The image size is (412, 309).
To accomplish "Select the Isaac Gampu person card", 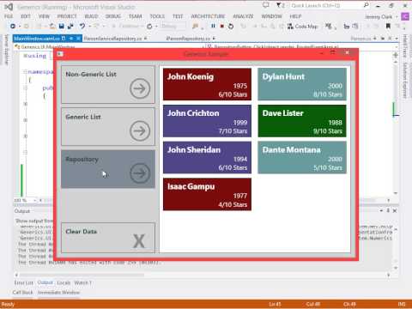I will [207, 194].
